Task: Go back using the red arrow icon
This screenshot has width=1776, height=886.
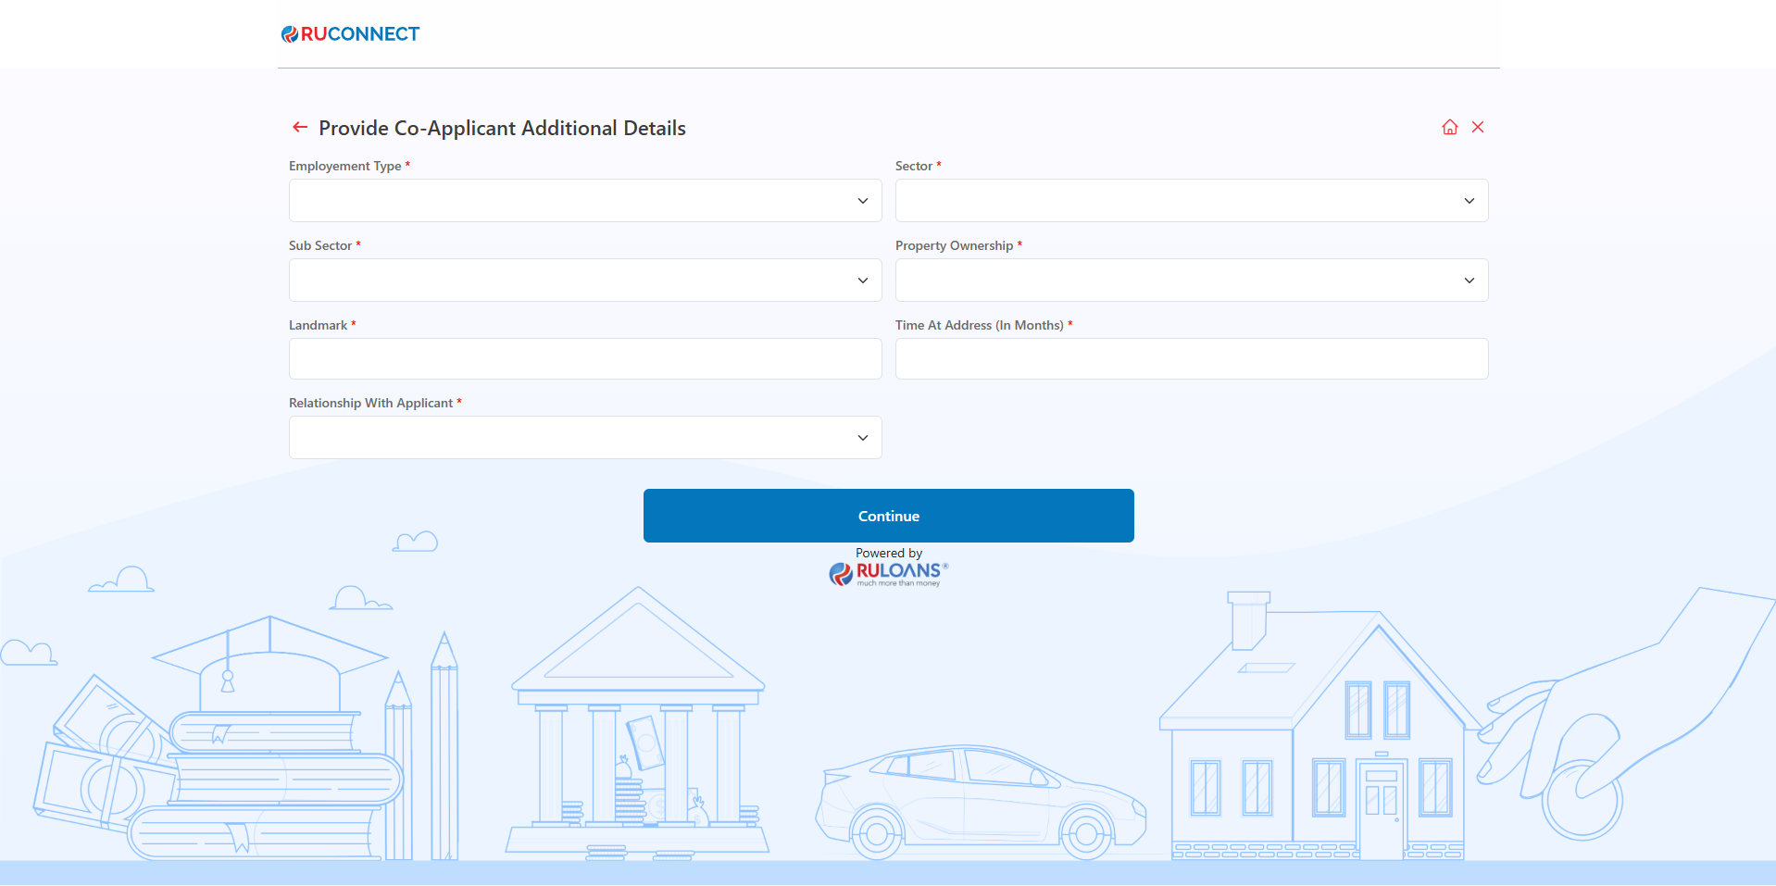Action: click(300, 127)
